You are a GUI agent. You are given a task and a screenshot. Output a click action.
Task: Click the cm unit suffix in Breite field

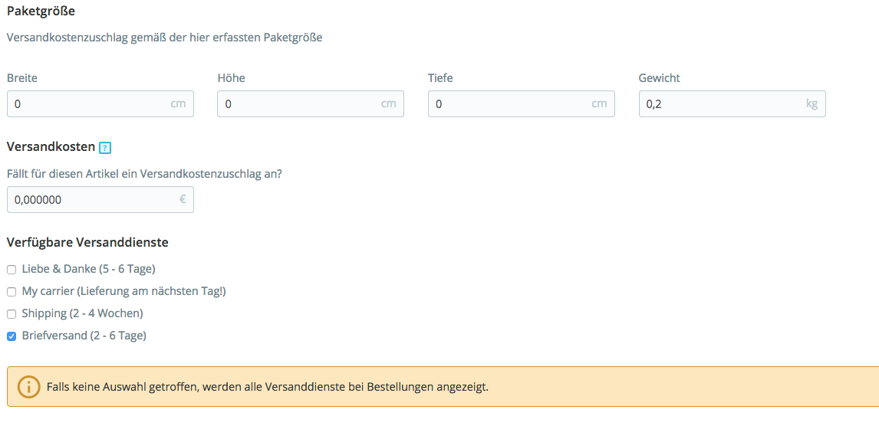point(178,104)
